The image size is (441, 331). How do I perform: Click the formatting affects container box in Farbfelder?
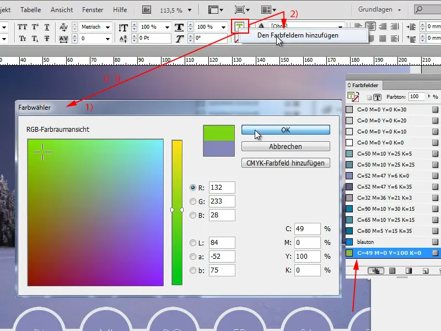369,98
